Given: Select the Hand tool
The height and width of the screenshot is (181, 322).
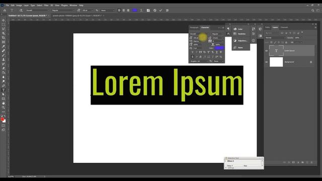Looking at the screenshot, I should [4, 103].
